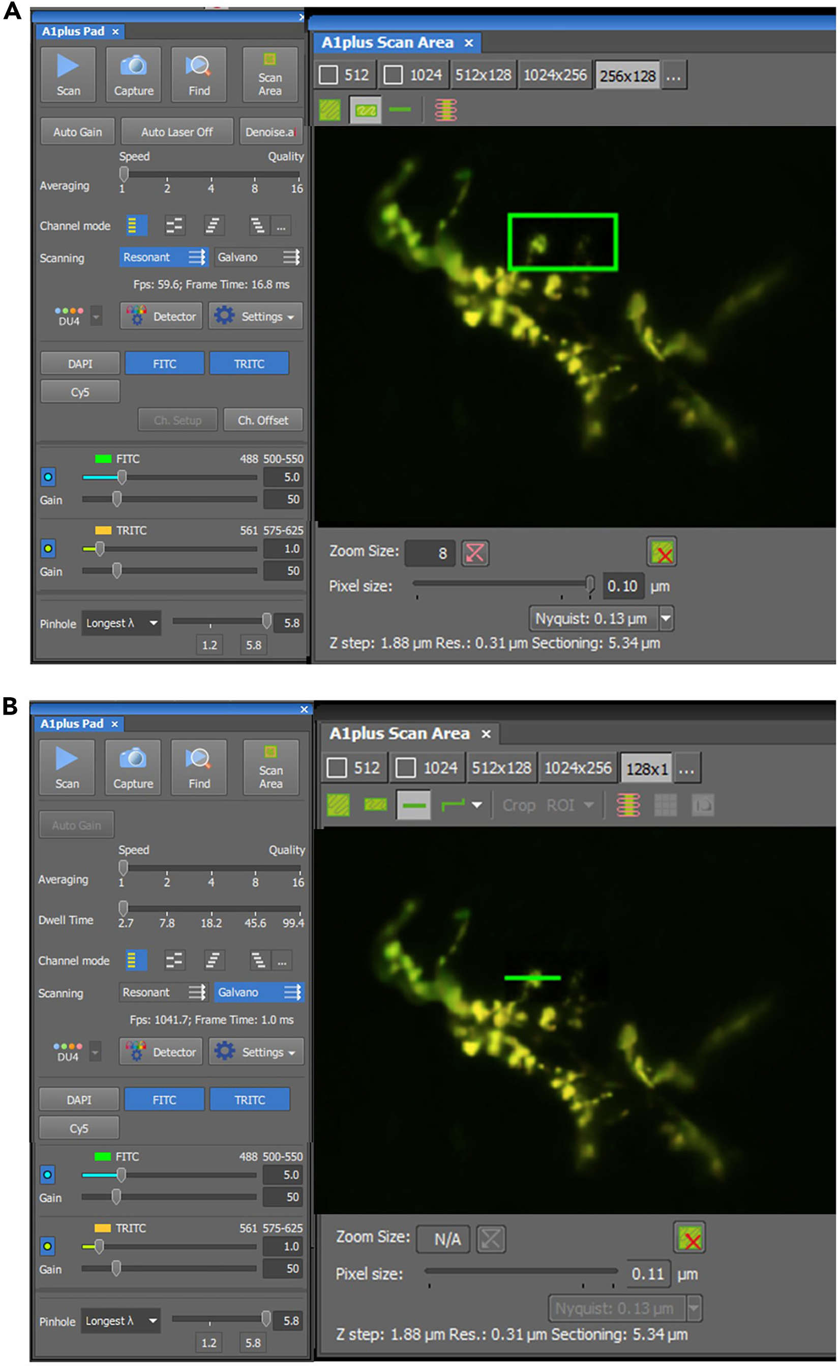Open the Detector configuration icon
Screen dimensions: 840x1366
click(162, 316)
